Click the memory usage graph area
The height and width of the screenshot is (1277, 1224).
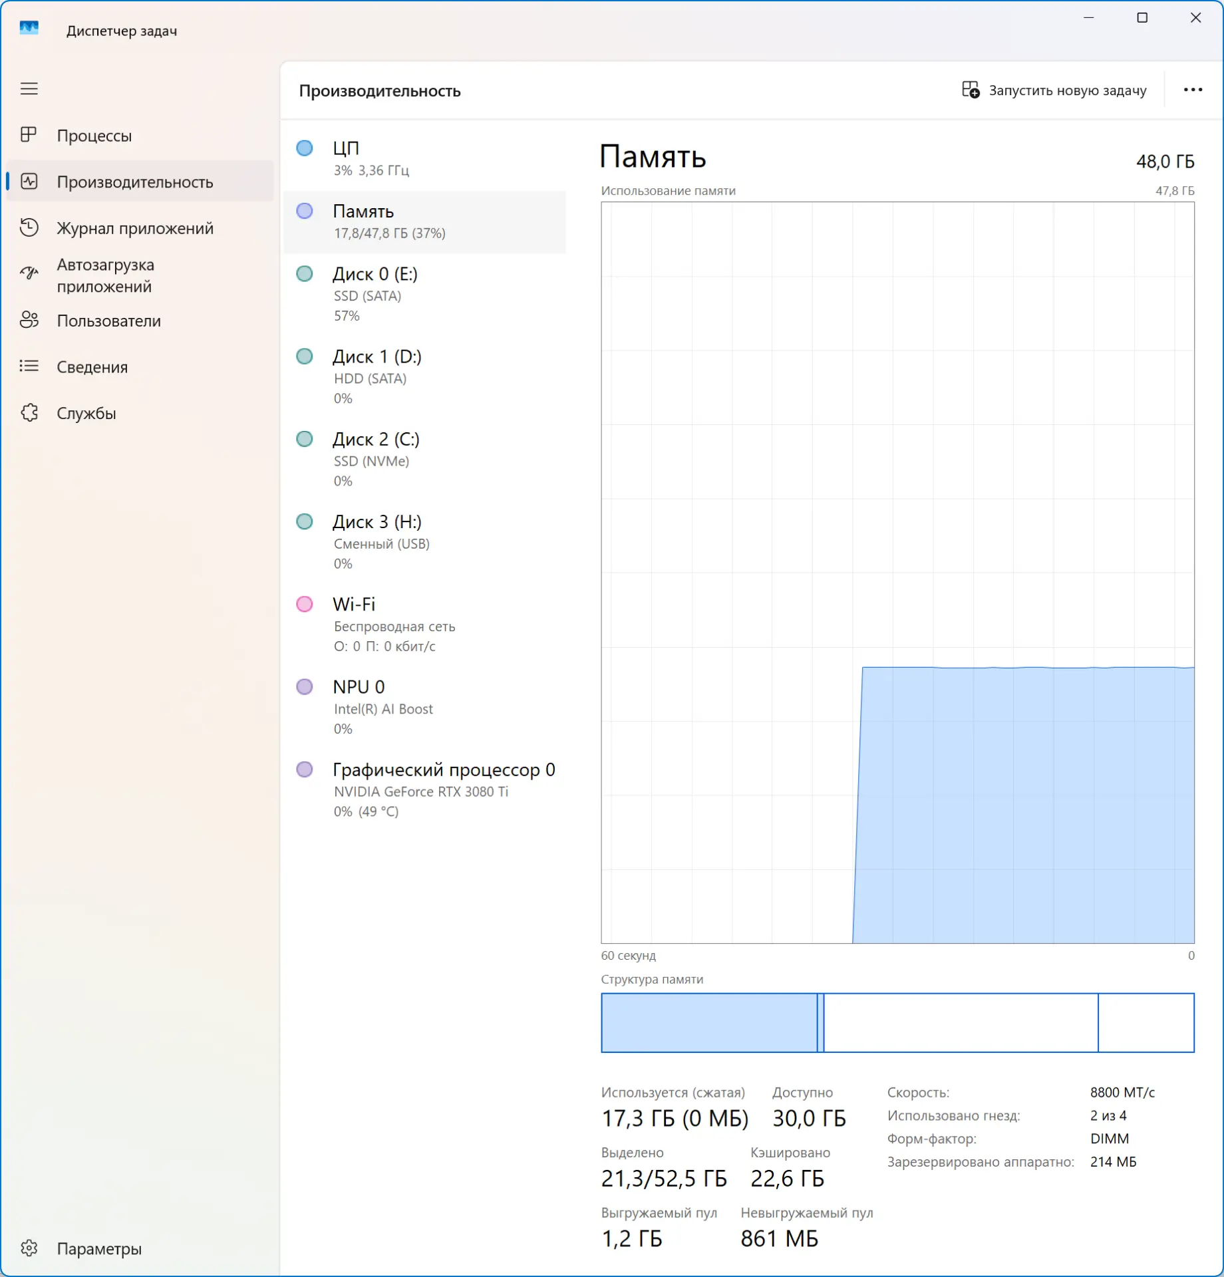[x=897, y=572]
